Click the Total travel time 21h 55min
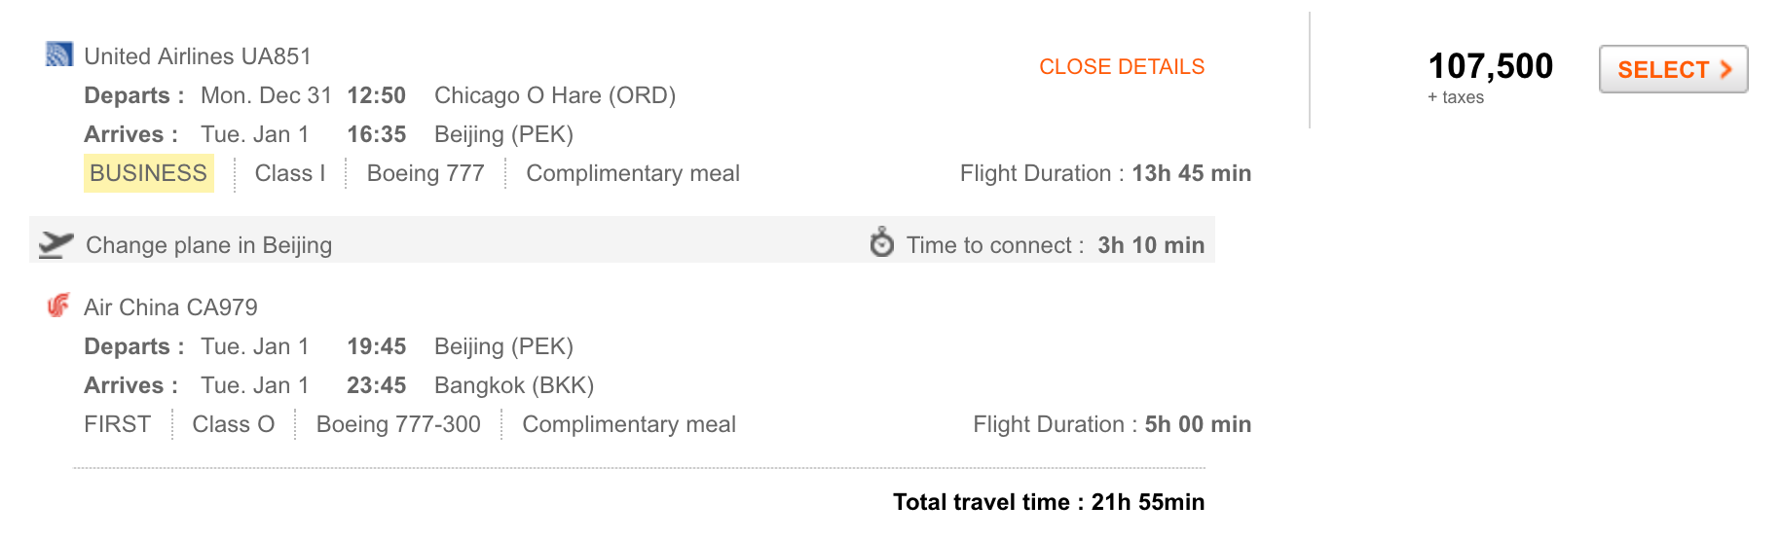Viewport: 1780px width, 541px height. click(x=1049, y=502)
